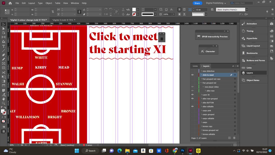Show the 'earps pink' layer
This screenshot has height=155, width=275.
pyautogui.click(x=192, y=110)
